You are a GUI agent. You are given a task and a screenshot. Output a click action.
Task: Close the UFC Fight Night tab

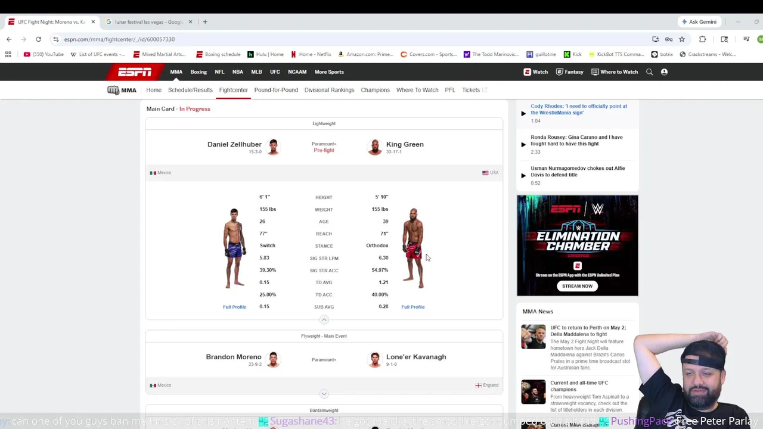point(93,22)
